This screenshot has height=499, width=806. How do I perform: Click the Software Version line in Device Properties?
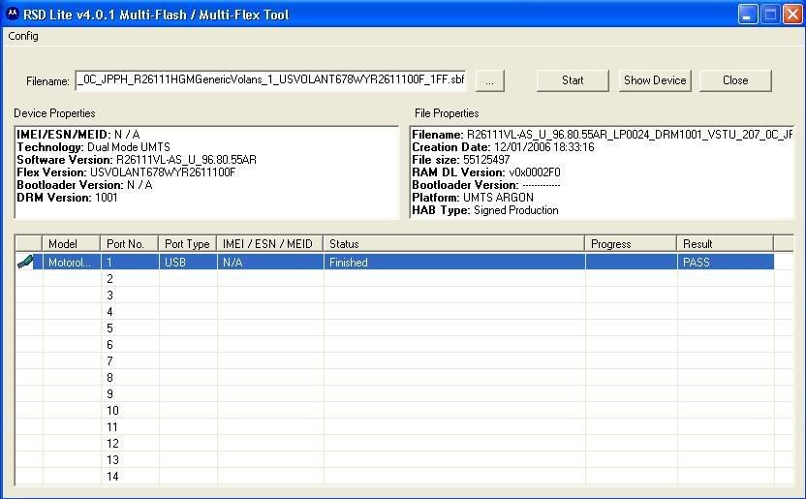tap(137, 160)
